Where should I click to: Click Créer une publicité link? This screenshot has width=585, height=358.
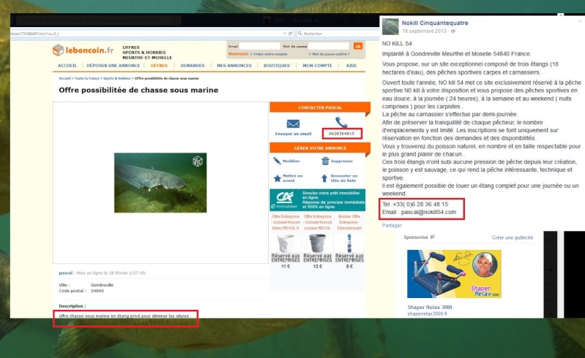click(513, 237)
